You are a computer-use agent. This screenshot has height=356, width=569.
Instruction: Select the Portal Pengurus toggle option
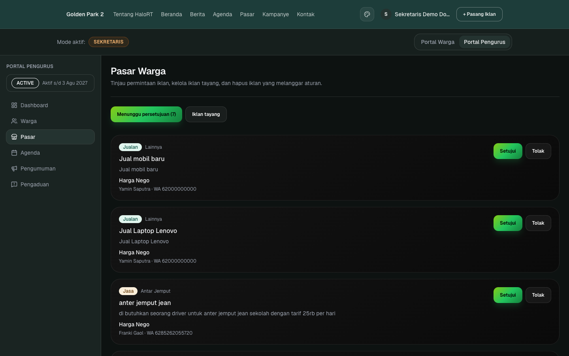tap(484, 42)
